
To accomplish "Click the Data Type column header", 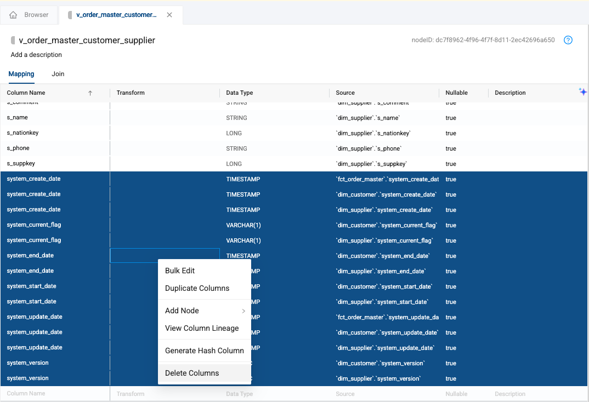I will pos(239,93).
